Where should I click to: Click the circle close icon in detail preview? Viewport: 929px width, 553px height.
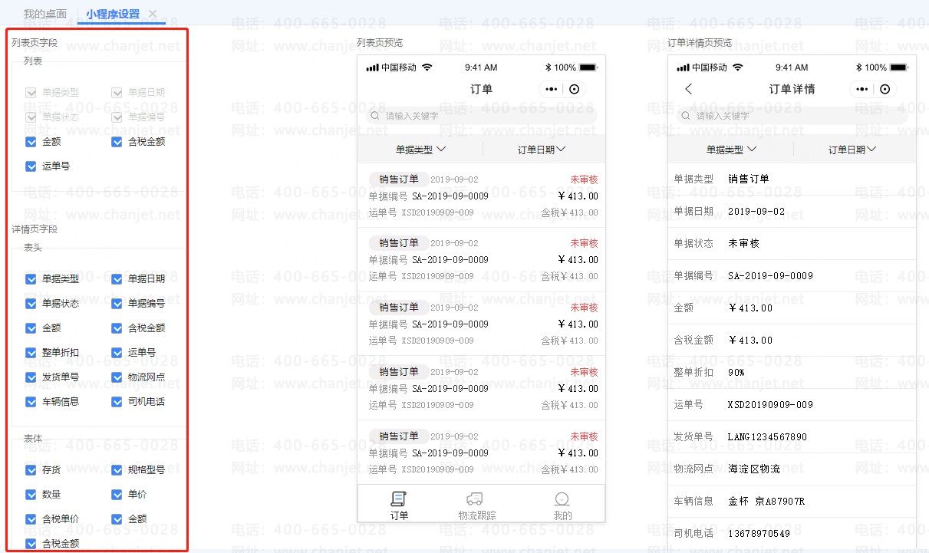click(x=885, y=89)
